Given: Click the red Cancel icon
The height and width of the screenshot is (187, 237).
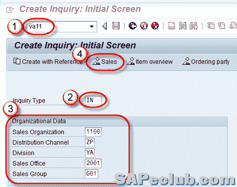Looking at the screenshot, I should point(155,26).
